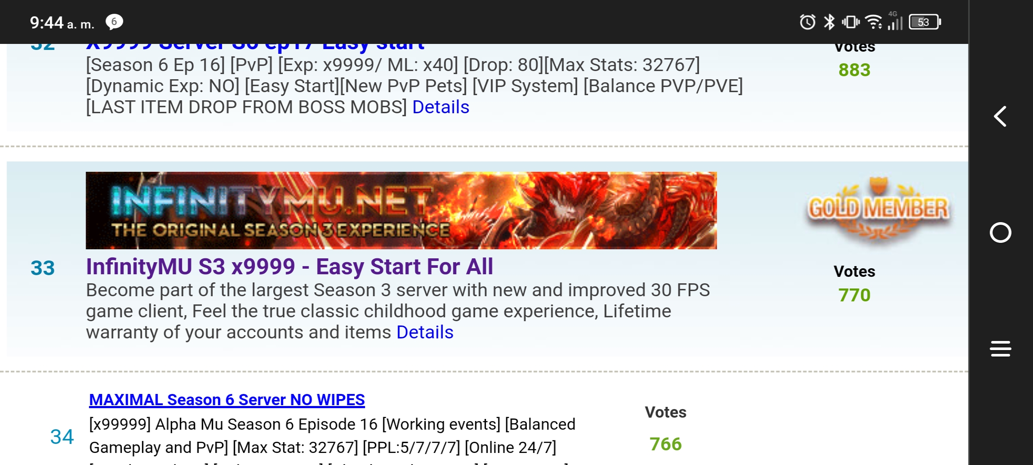This screenshot has height=465, width=1033.
Task: Open the recent apps menu icon
Action: [1000, 349]
